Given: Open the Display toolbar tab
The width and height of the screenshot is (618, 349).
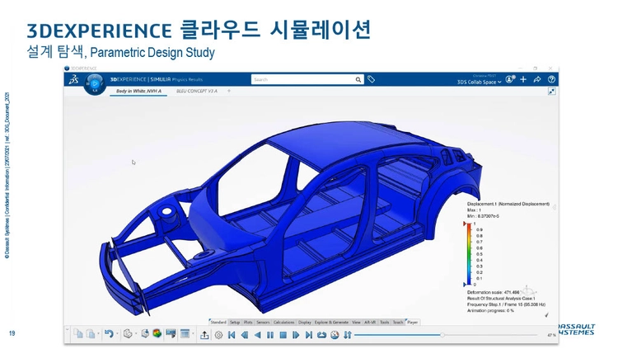Looking at the screenshot, I should point(305,323).
